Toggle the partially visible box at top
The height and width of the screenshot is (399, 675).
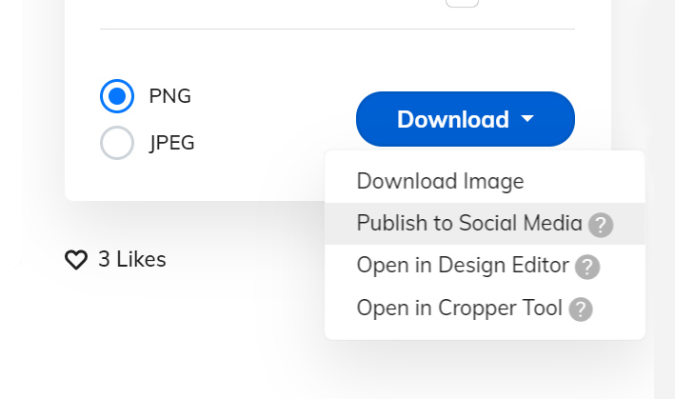tap(462, 4)
